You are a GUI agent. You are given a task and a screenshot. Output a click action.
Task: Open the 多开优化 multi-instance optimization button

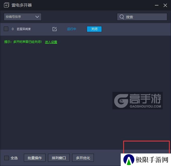click(83, 158)
